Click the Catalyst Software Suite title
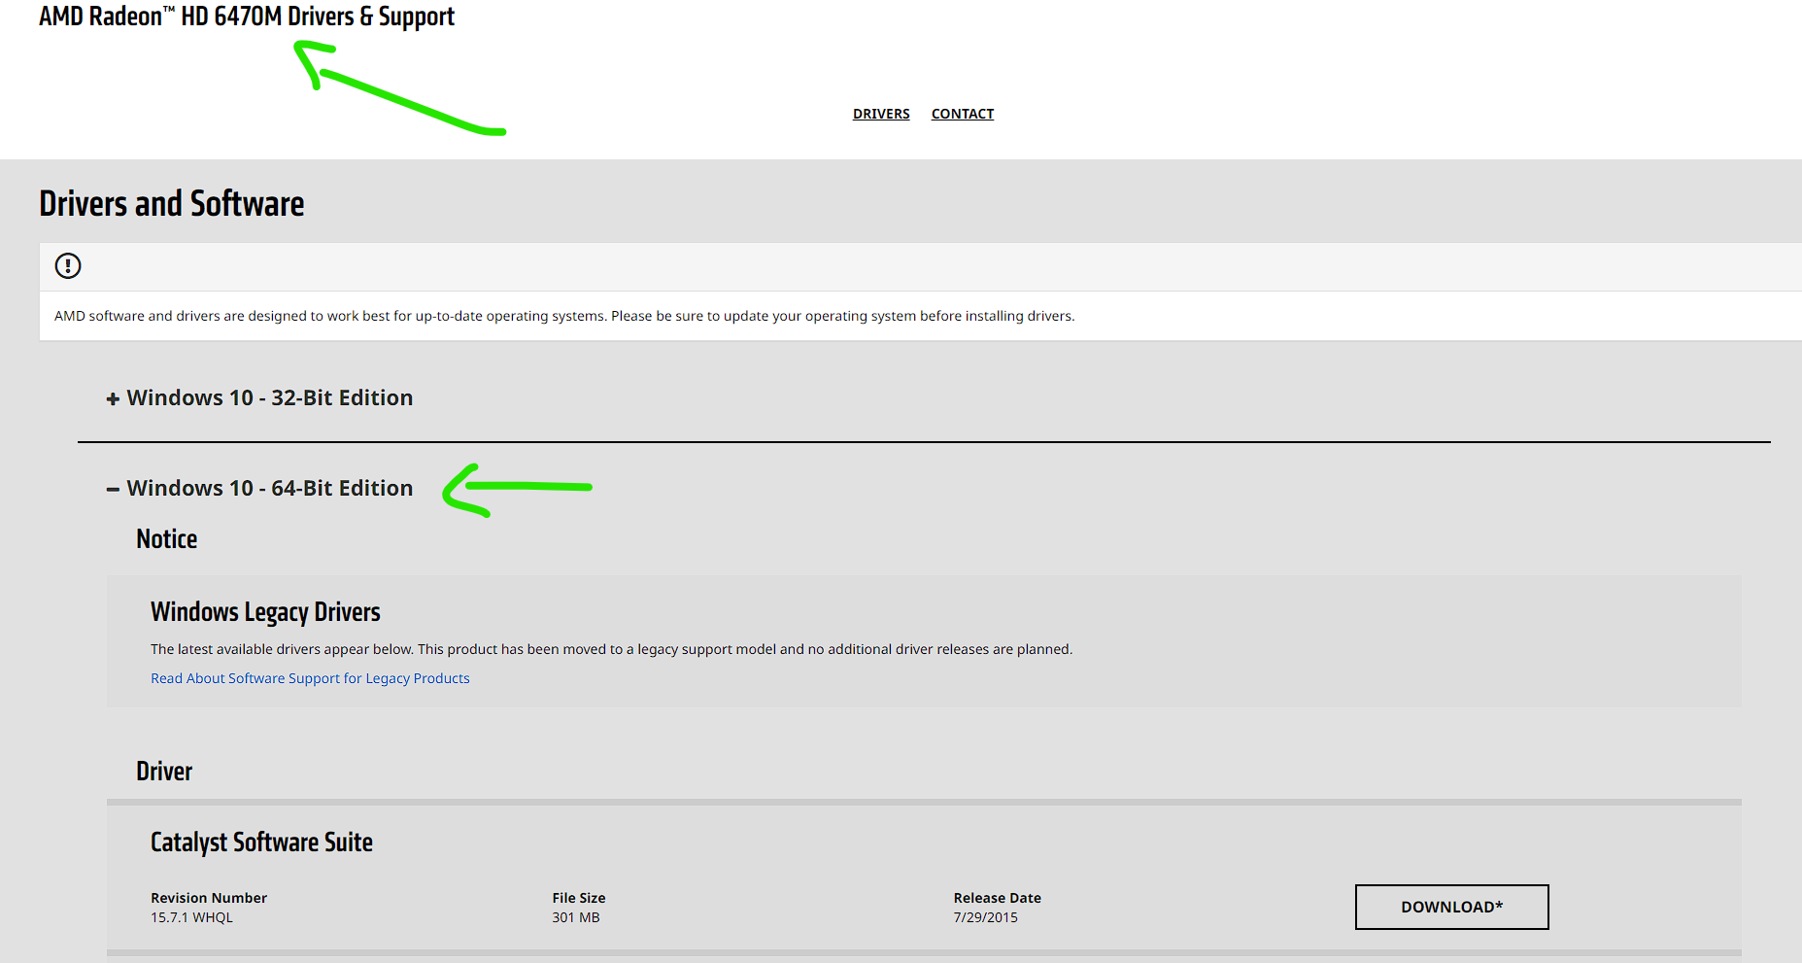1802x963 pixels. pyautogui.click(x=261, y=843)
